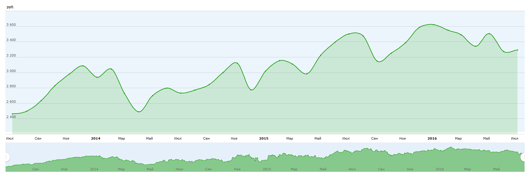This screenshot has height=175, width=526.
Task: Select the lowest trough point before Май 2014
Action: coord(139,112)
